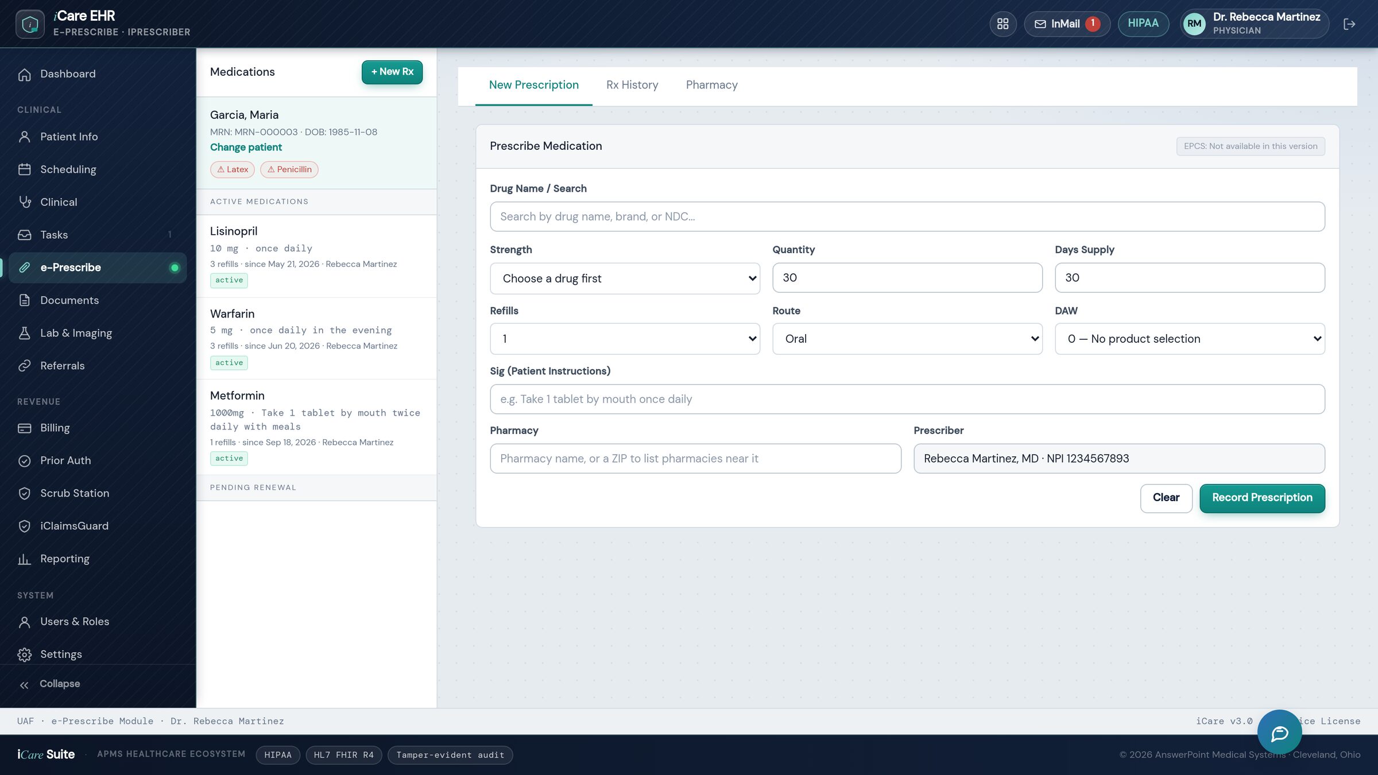Click the Change patient link
The height and width of the screenshot is (775, 1378).
(246, 147)
